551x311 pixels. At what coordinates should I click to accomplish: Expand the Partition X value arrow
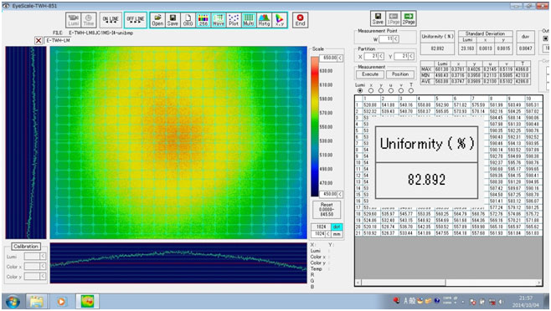381,56
